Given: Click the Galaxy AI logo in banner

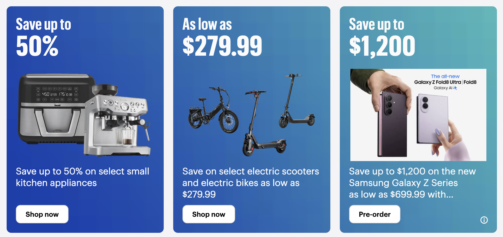Looking at the screenshot, I should click(445, 88).
